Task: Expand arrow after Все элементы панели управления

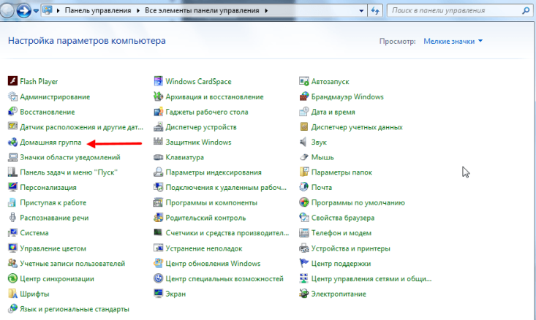Action: coord(266,10)
